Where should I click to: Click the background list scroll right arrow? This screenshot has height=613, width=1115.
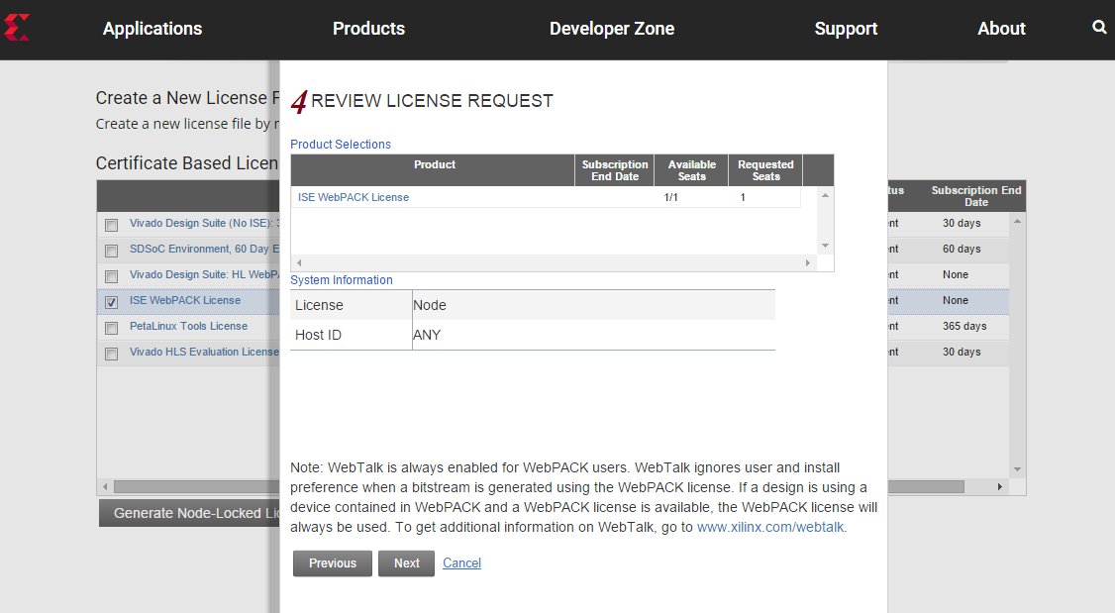(1000, 486)
